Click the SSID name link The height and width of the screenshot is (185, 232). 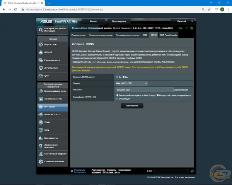(x=167, y=28)
